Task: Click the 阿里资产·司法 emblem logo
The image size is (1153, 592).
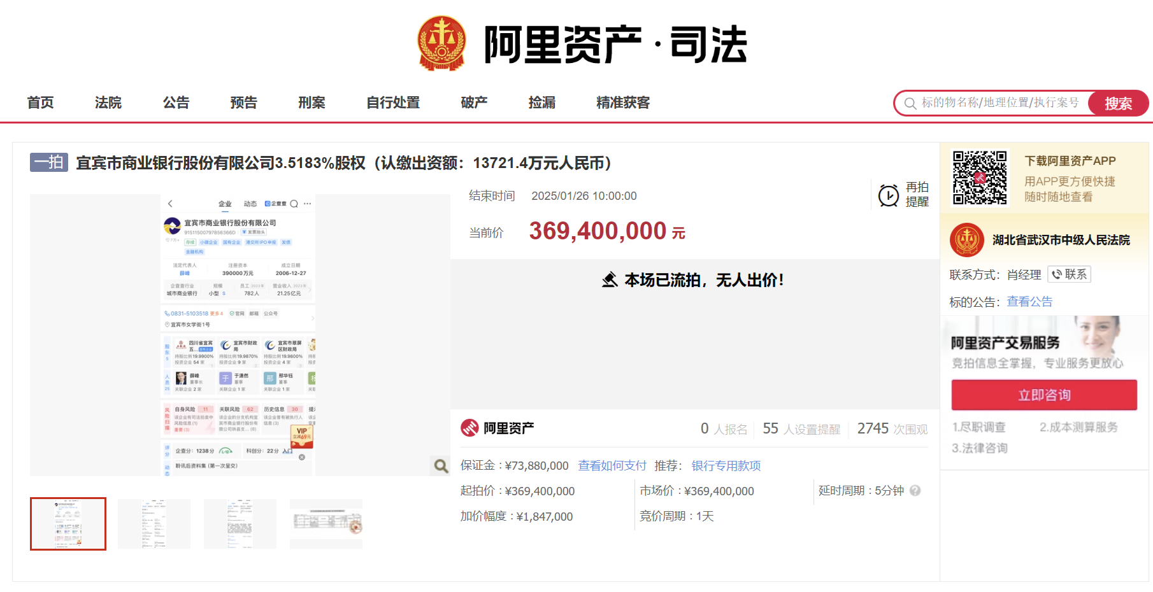Action: point(441,43)
